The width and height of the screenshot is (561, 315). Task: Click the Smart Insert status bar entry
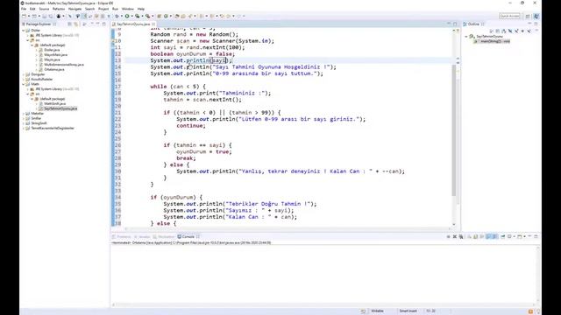(x=408, y=311)
